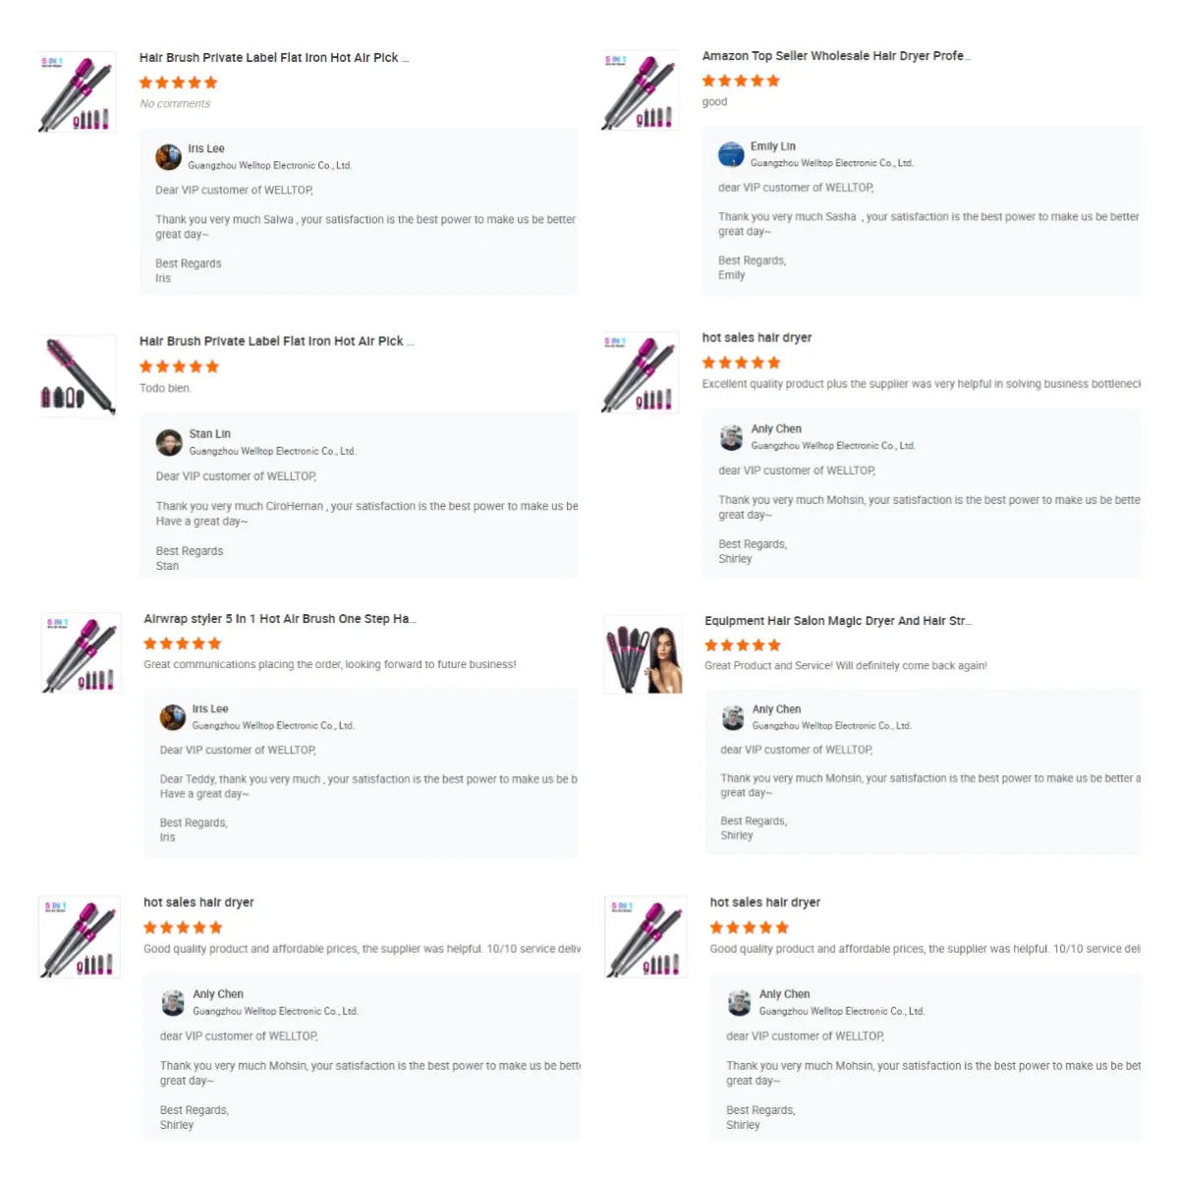Click the stars under the Equipment Hair Salon title

pyautogui.click(x=743, y=646)
